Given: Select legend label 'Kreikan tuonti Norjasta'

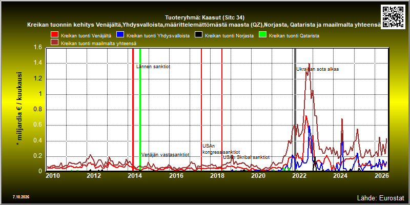Looking at the screenshot, I should [229, 36].
